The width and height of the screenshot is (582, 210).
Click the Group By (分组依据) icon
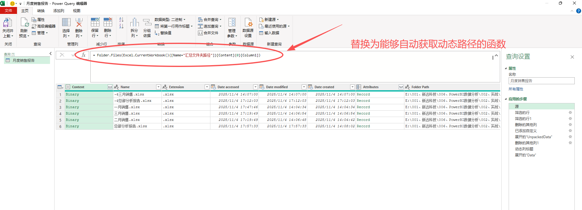coord(147,23)
